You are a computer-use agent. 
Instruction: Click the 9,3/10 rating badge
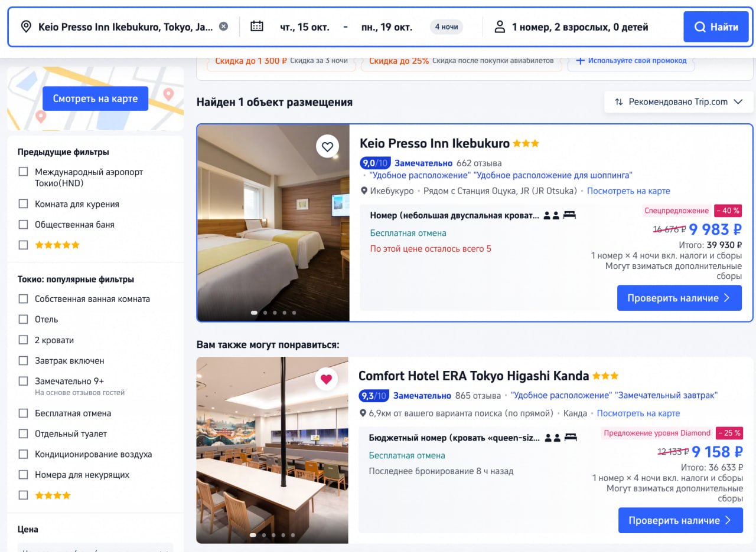374,395
